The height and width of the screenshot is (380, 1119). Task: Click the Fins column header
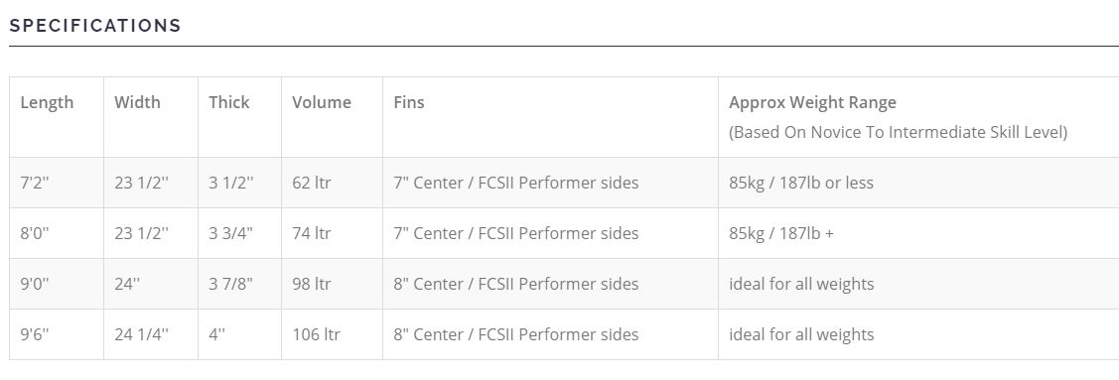409,102
